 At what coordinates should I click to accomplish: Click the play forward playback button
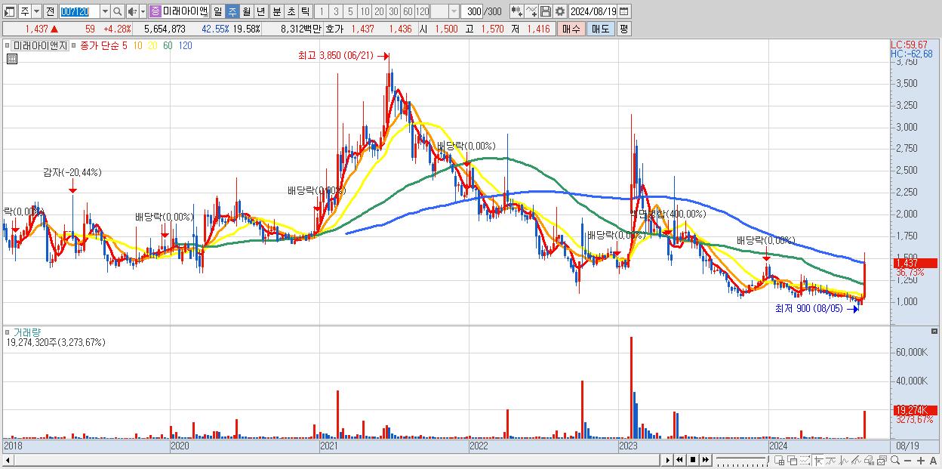(667, 460)
